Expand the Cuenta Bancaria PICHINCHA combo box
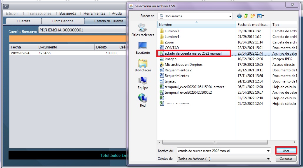The image size is (303, 168). pos(82,30)
